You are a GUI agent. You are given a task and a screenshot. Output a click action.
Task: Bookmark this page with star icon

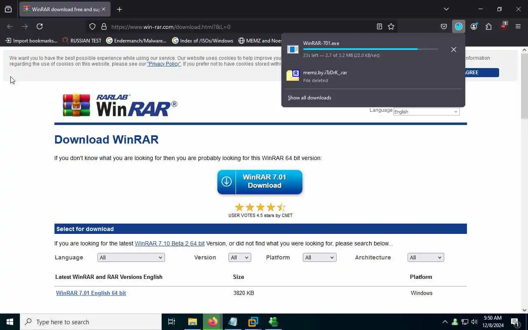pyautogui.click(x=391, y=26)
